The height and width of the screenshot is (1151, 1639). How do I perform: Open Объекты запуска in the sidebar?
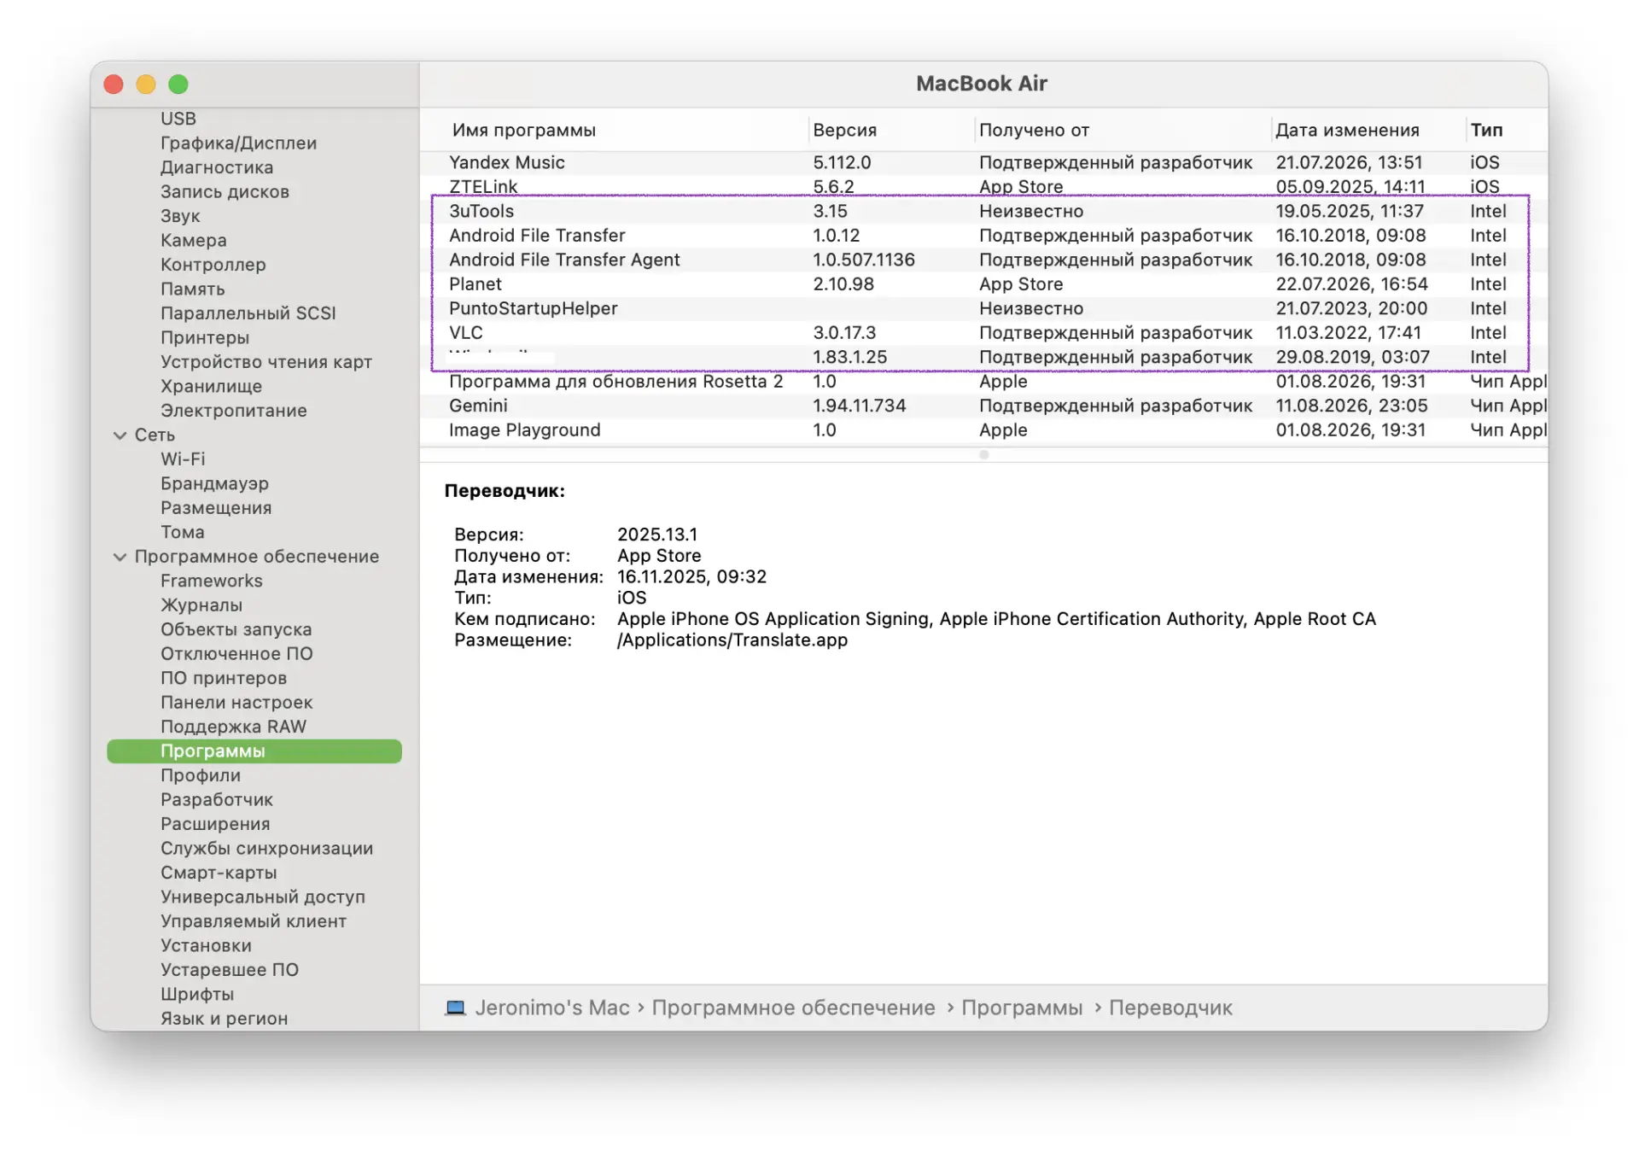pos(236,630)
